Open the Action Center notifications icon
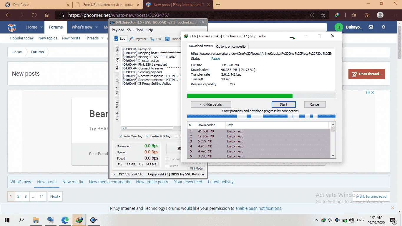Screen dimensions: 402x226 click(392, 220)
